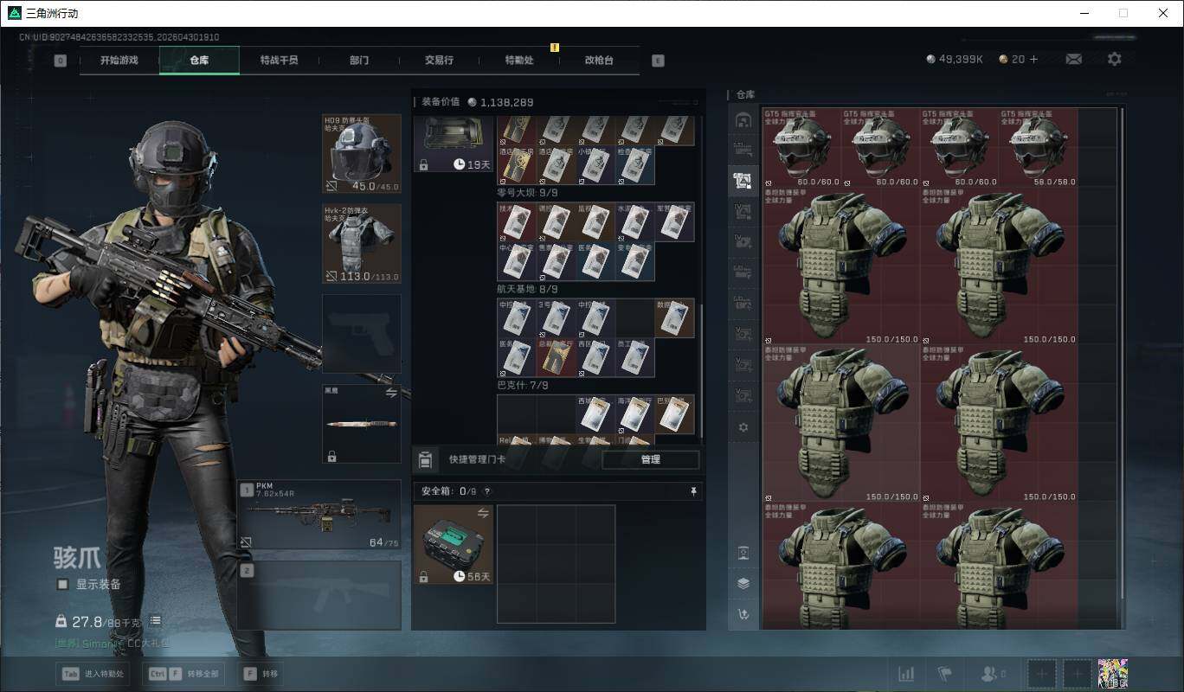Click the player avatar in bottom bar
1184x692 pixels.
click(x=1112, y=673)
